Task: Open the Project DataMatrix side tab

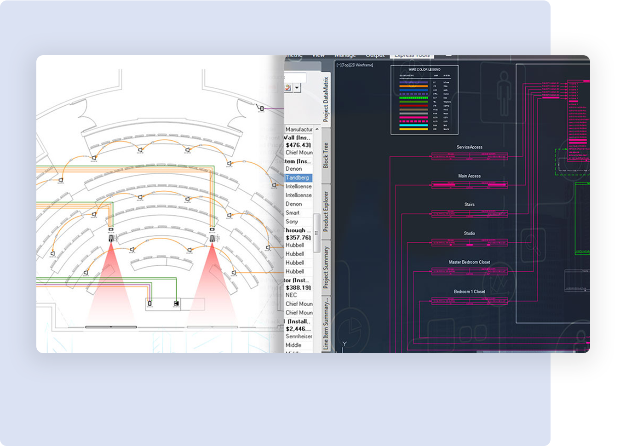Action: pos(326,100)
